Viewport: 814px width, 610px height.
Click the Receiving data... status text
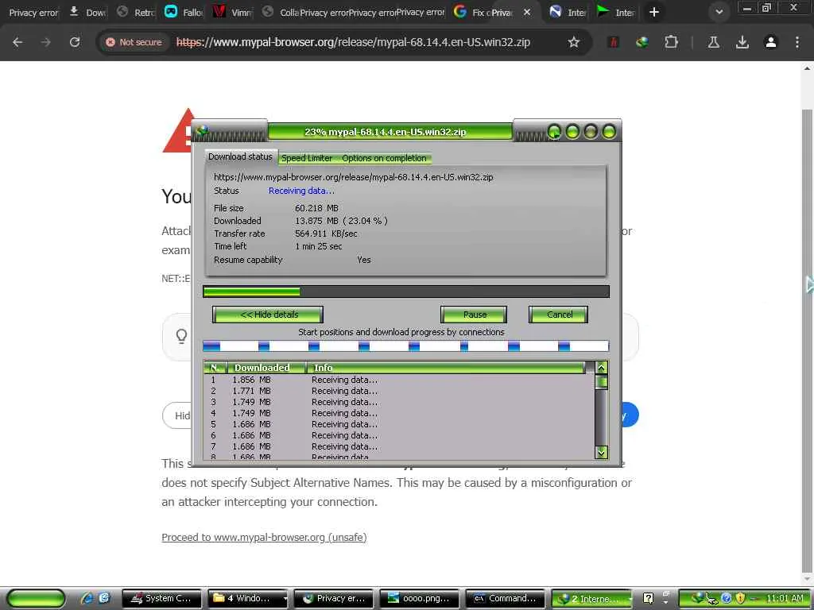[301, 191]
